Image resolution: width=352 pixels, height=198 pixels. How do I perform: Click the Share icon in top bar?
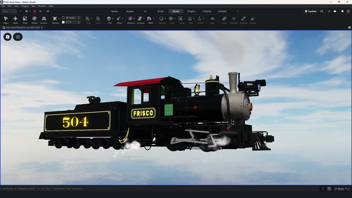(x=321, y=11)
